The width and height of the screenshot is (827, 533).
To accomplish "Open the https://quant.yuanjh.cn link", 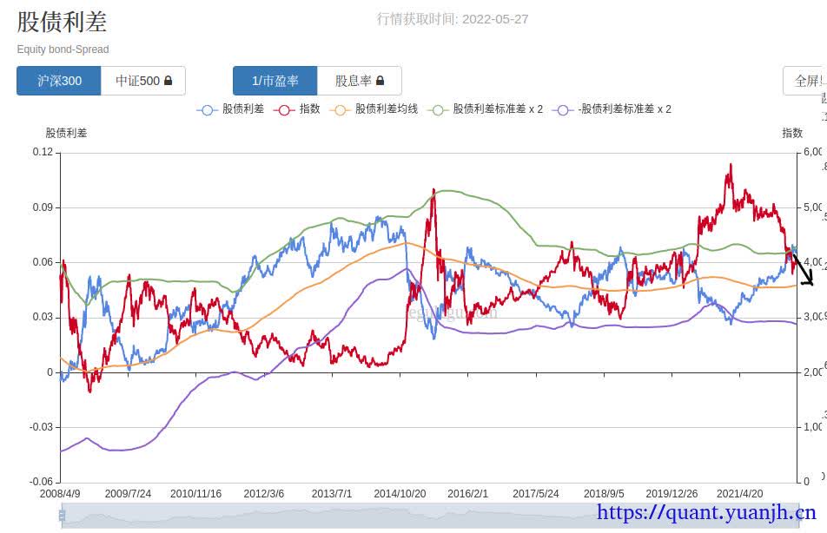I will (706, 514).
